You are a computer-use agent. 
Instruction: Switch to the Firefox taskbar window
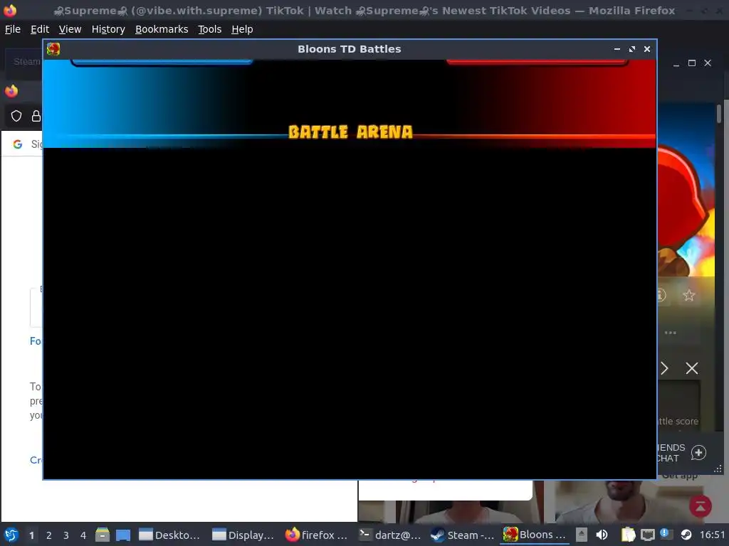click(x=316, y=535)
